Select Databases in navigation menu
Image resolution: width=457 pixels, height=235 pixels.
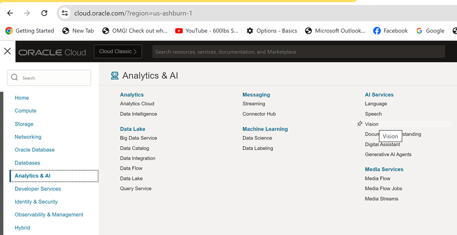tap(27, 163)
